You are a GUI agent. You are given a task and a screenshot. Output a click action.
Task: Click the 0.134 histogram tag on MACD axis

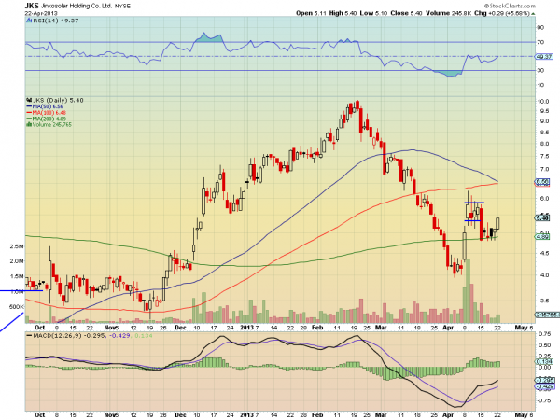pos(545,362)
